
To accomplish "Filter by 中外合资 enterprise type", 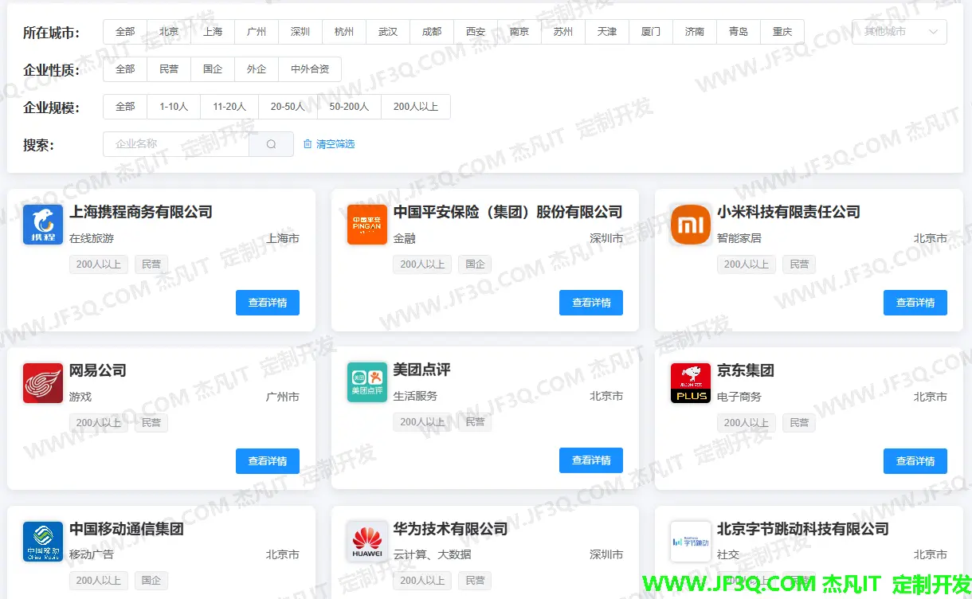I will click(310, 69).
